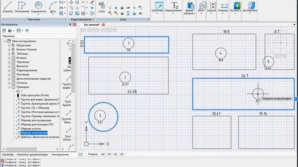Switch to the Свойства bottom tab
Image resolution: width=298 pixels, height=167 pixels.
pyautogui.click(x=8, y=154)
